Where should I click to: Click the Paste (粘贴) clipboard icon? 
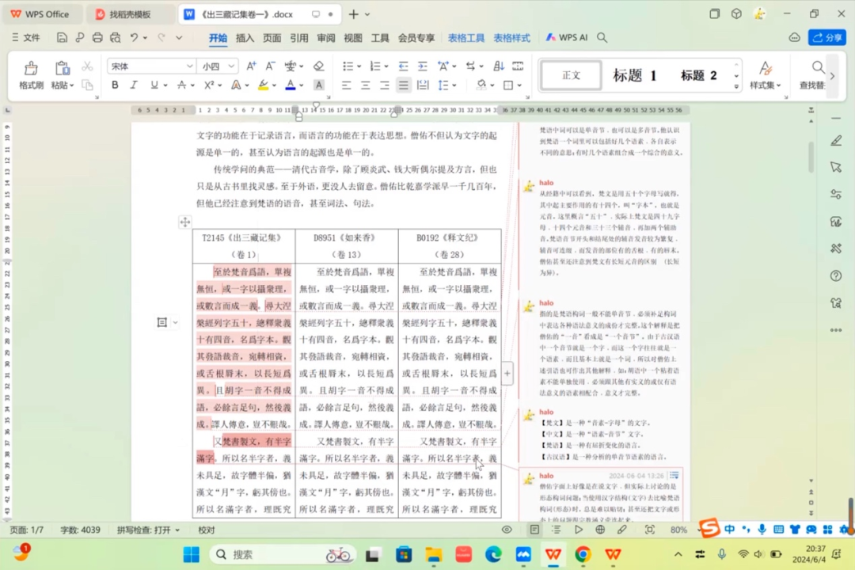point(62,68)
